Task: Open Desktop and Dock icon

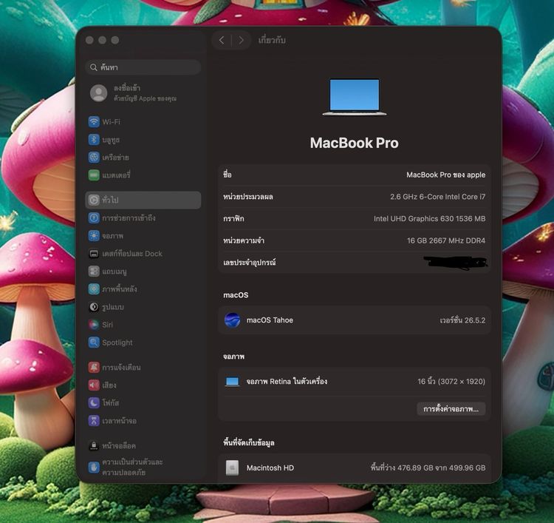Action: point(94,253)
